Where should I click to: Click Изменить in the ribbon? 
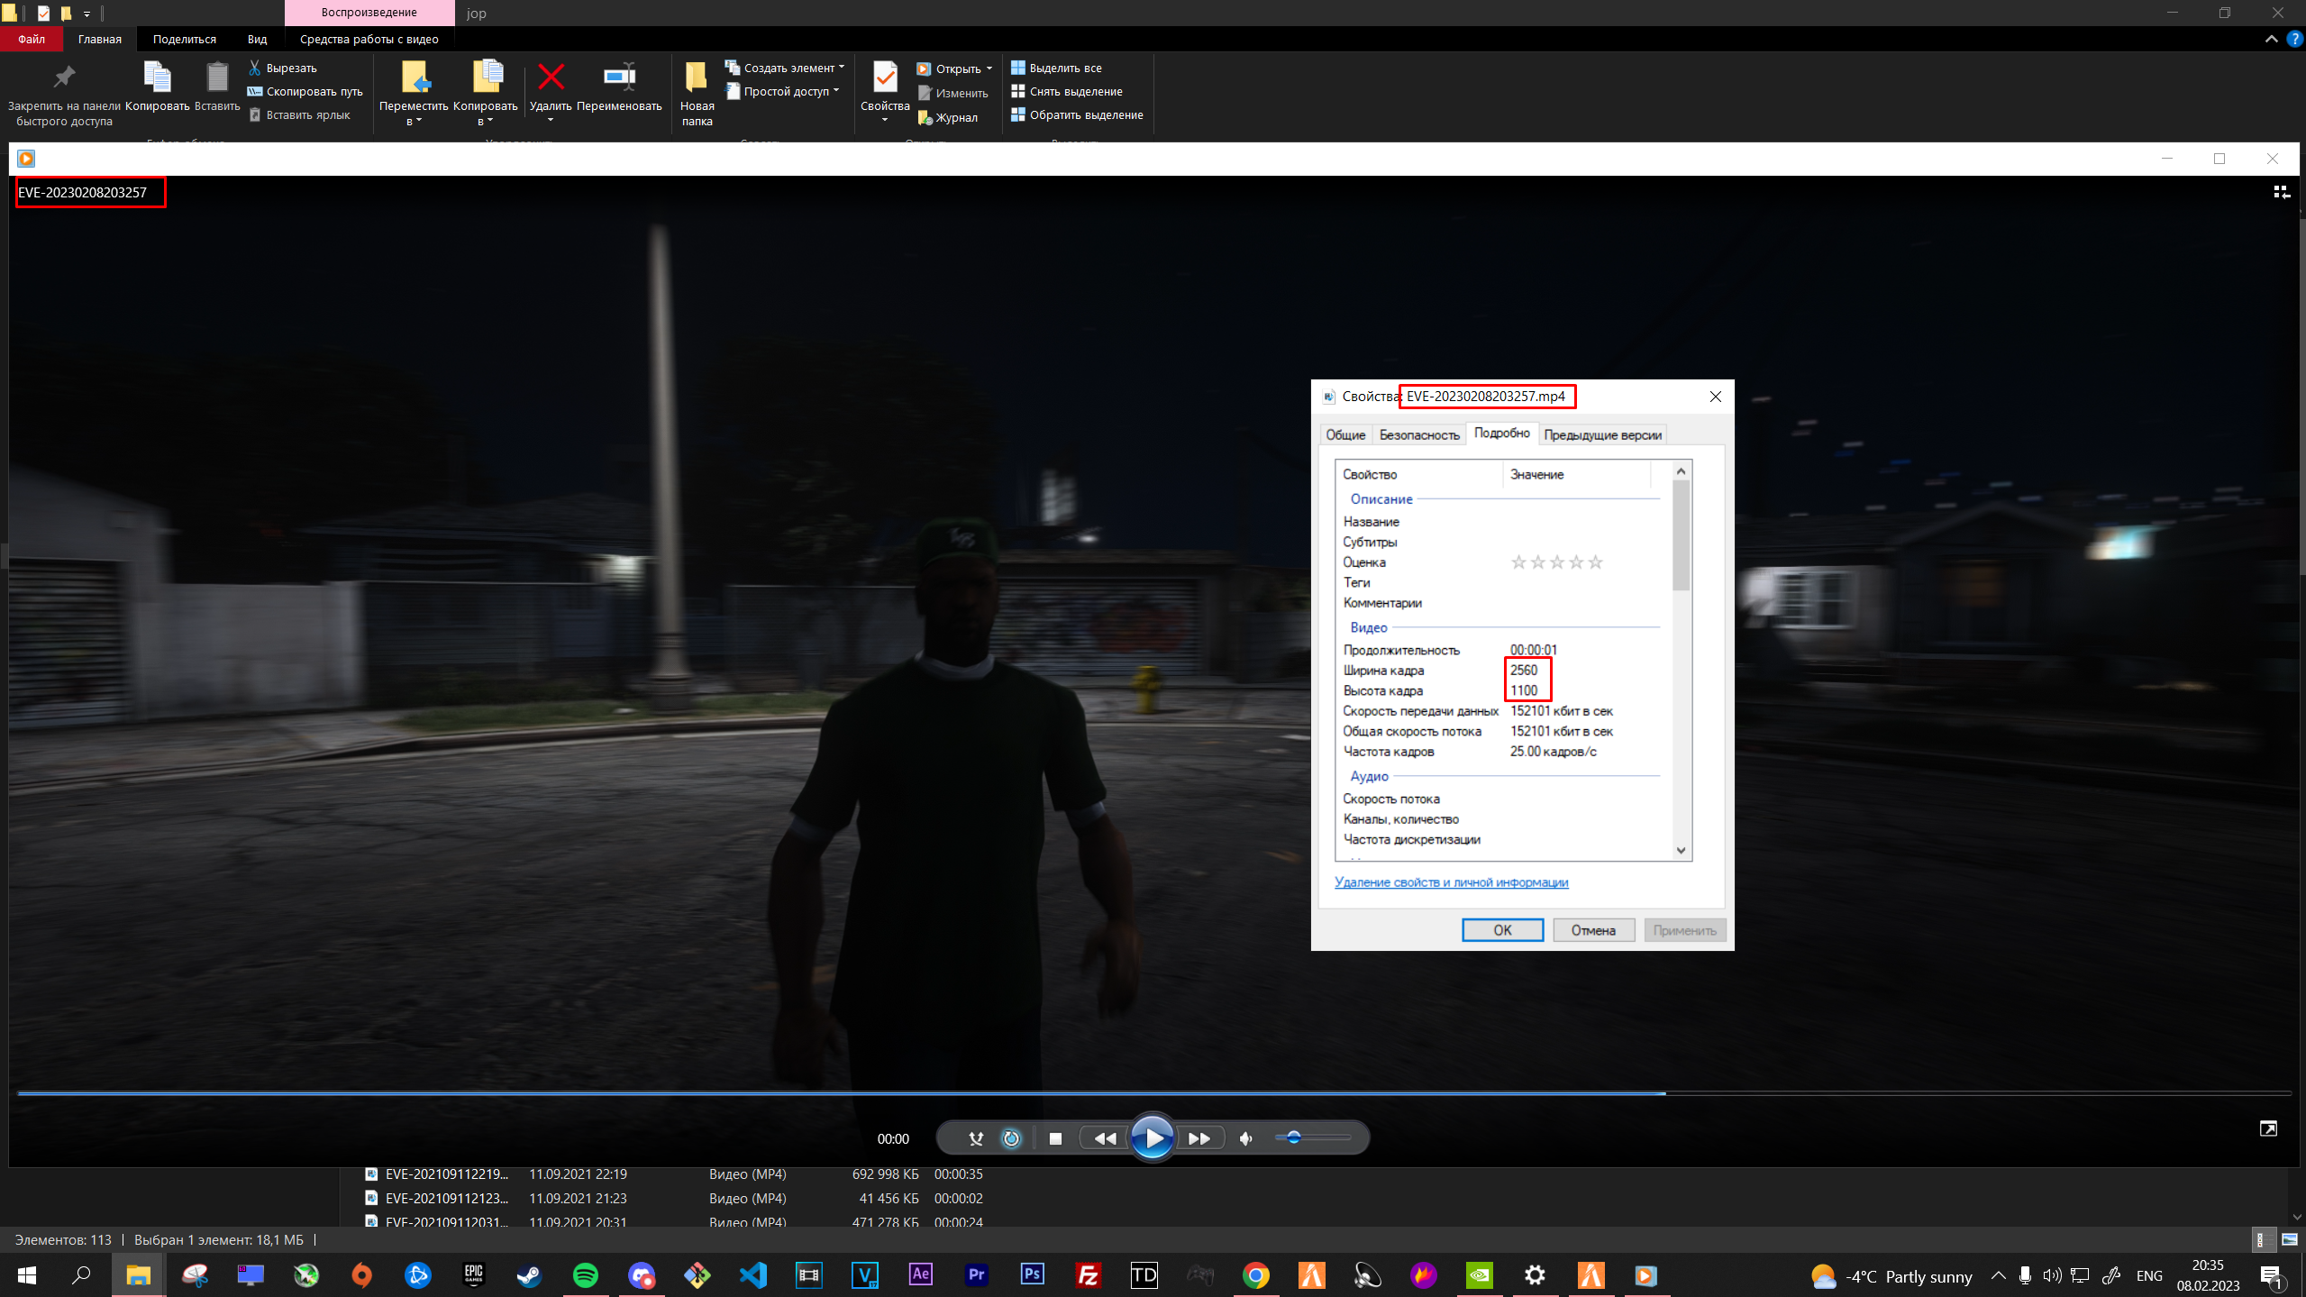click(952, 93)
